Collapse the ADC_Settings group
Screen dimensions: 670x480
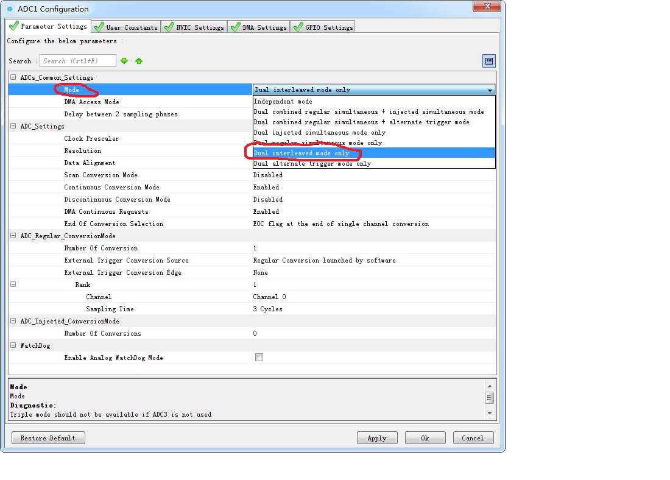[13, 126]
